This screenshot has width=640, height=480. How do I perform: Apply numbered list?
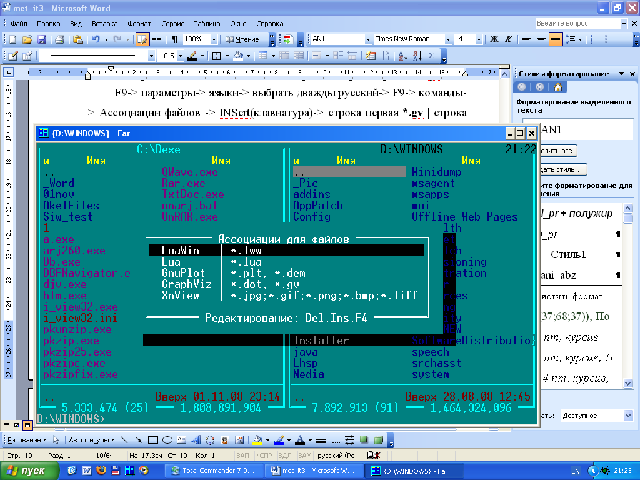[x=595, y=39]
